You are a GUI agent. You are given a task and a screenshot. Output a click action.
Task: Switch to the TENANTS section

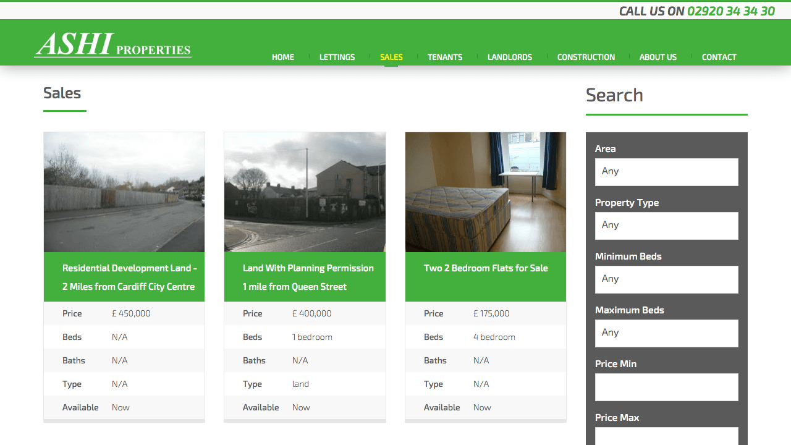pos(445,57)
